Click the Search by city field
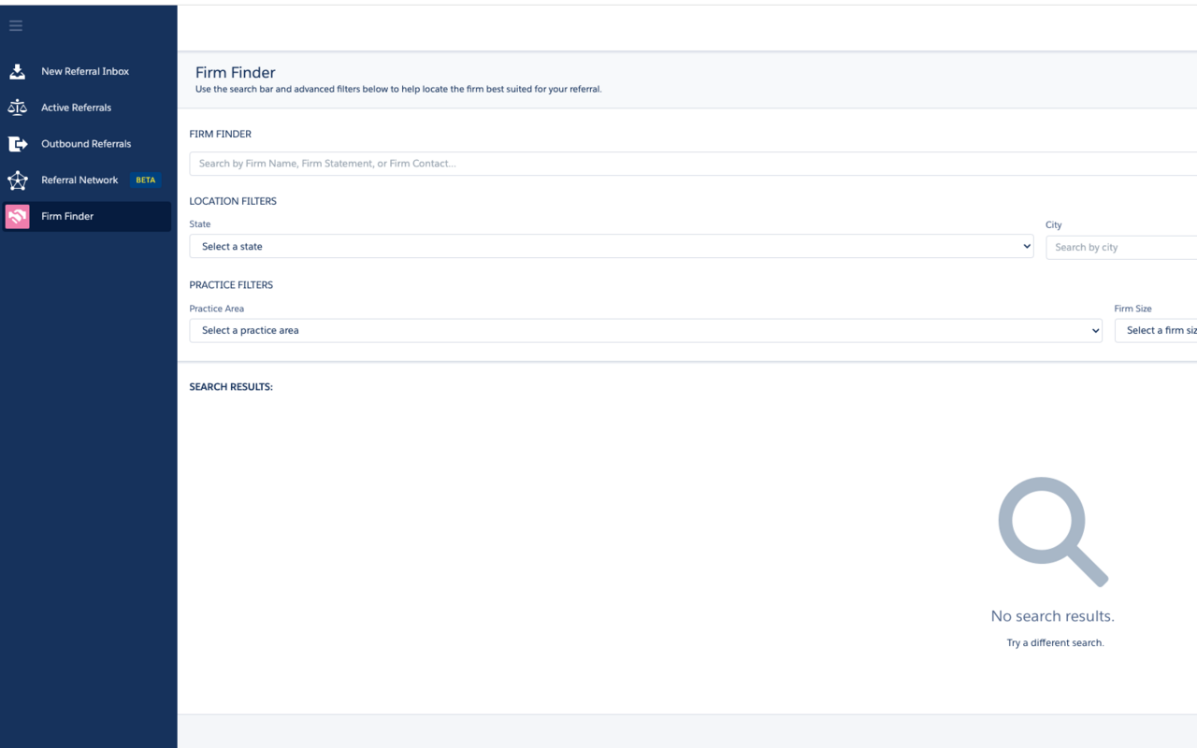This screenshot has height=748, width=1197. pos(1121,247)
